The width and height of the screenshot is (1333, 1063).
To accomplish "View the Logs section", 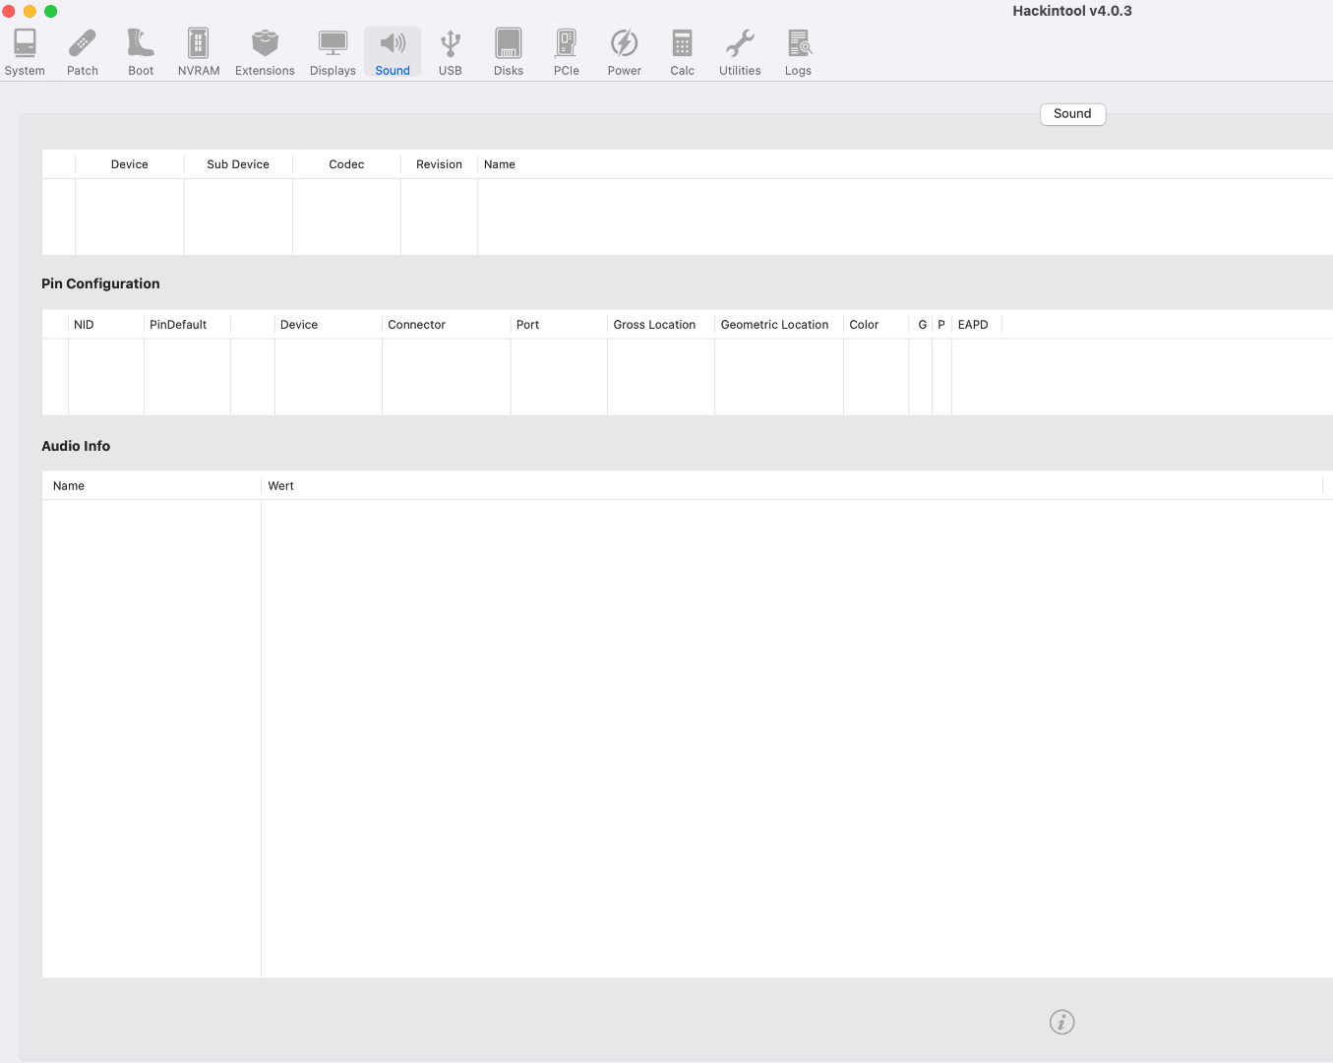I will pyautogui.click(x=798, y=52).
